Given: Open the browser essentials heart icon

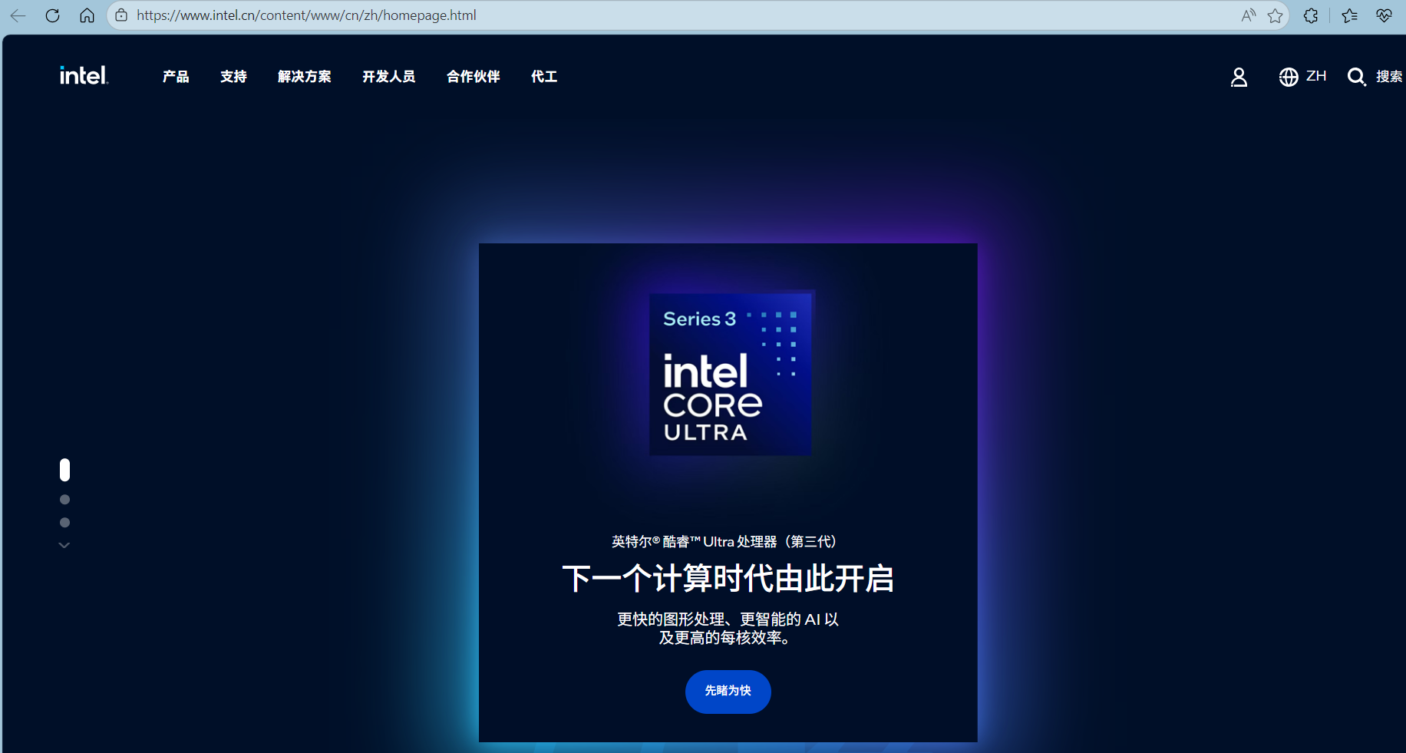Looking at the screenshot, I should coord(1385,15).
